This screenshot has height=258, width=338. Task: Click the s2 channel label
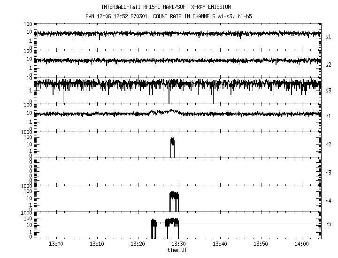click(329, 64)
